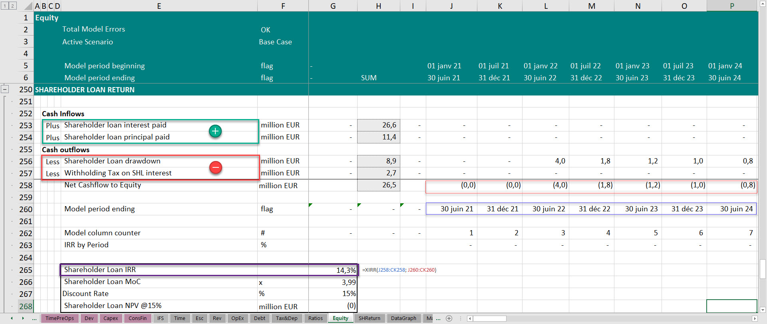Screen dimensions: 767x324
Task: Select 'Shareholder Loan NPV @15%' cell
Action: 159,306
